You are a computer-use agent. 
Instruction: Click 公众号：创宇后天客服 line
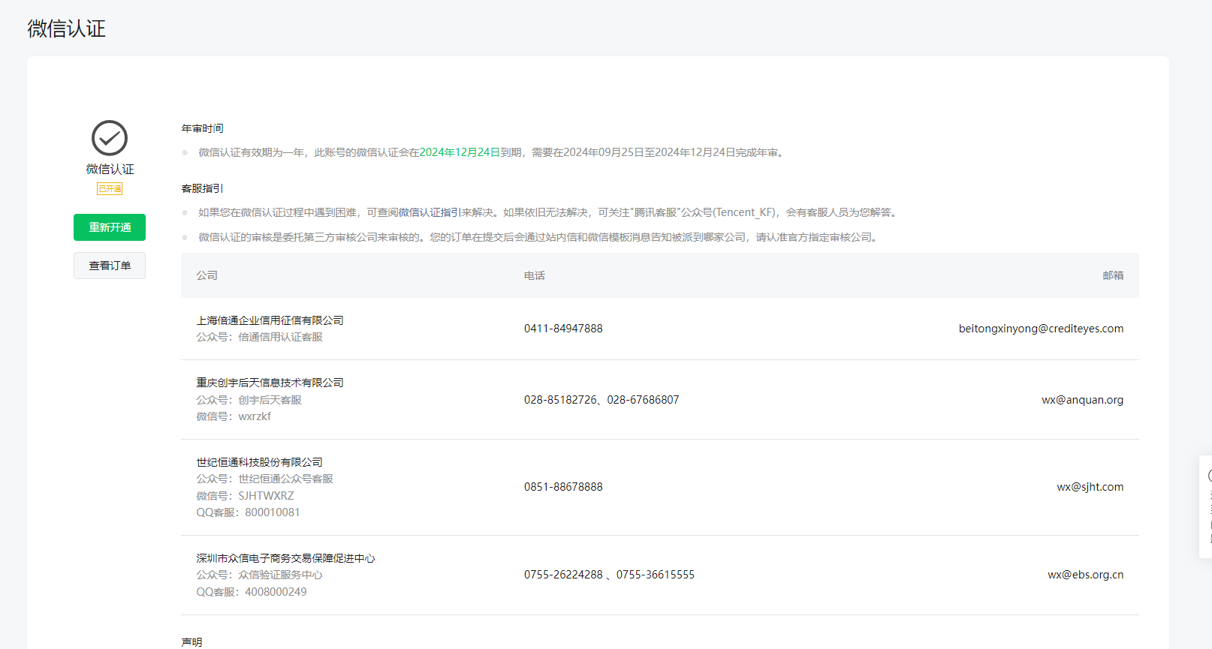click(x=249, y=400)
